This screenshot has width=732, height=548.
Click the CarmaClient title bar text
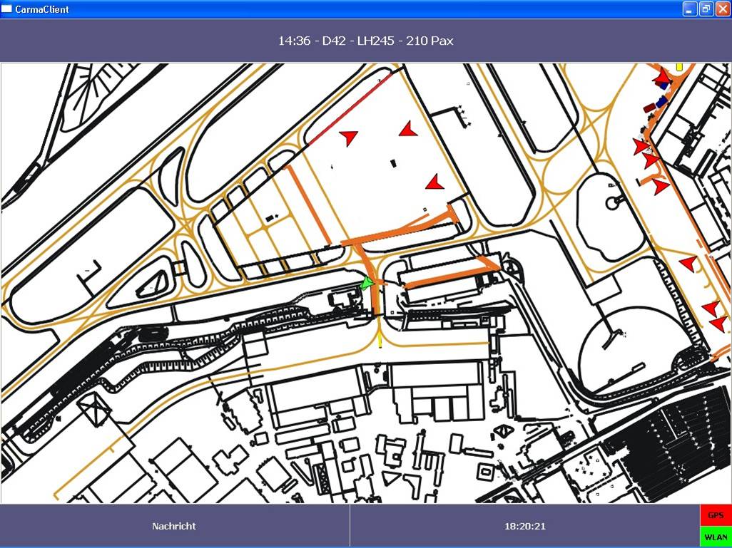coord(42,9)
